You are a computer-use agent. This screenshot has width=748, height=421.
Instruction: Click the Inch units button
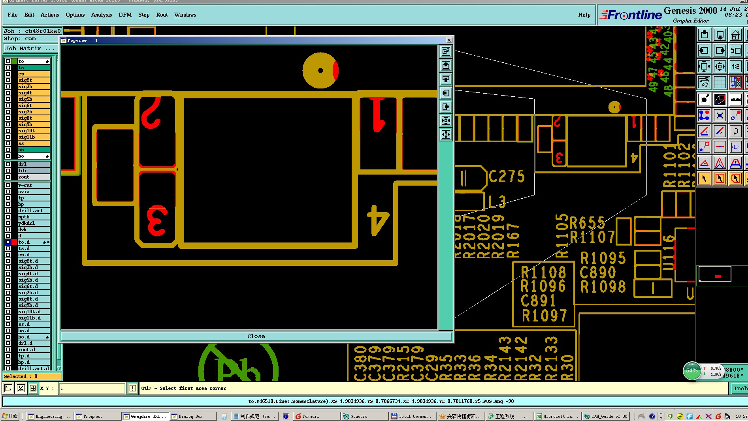(x=740, y=389)
